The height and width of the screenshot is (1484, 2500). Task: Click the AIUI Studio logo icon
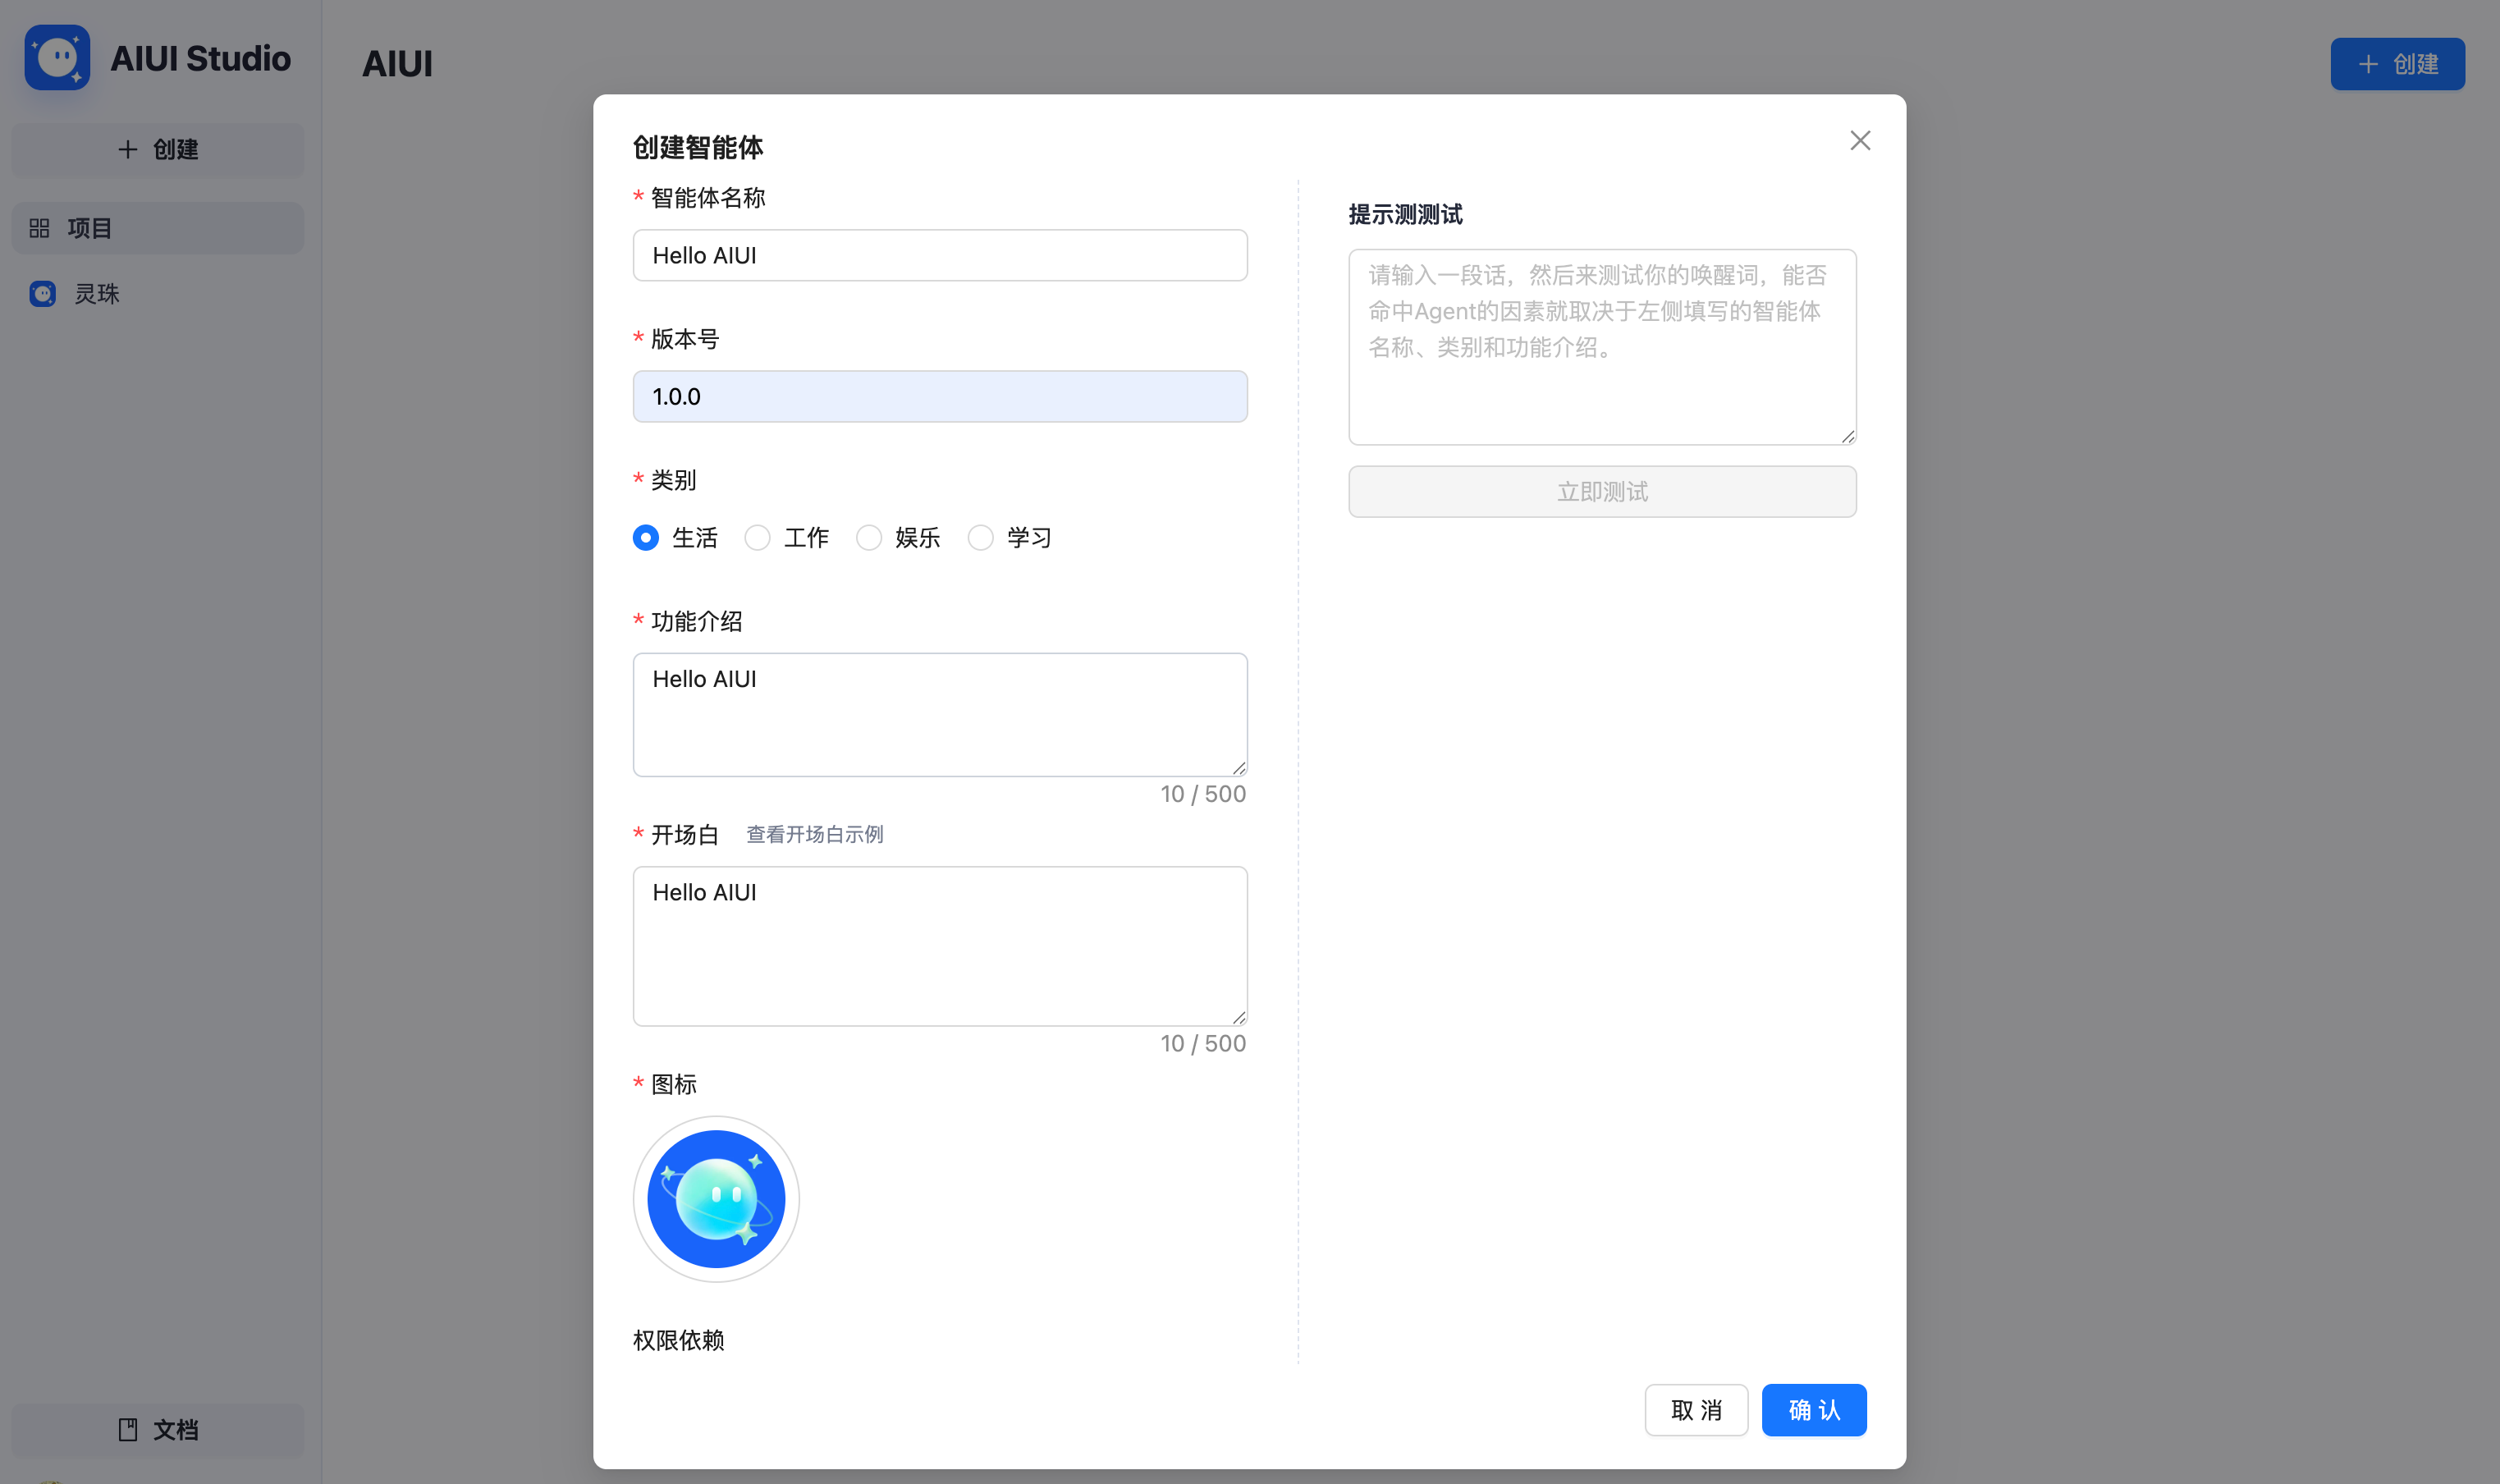point(57,58)
